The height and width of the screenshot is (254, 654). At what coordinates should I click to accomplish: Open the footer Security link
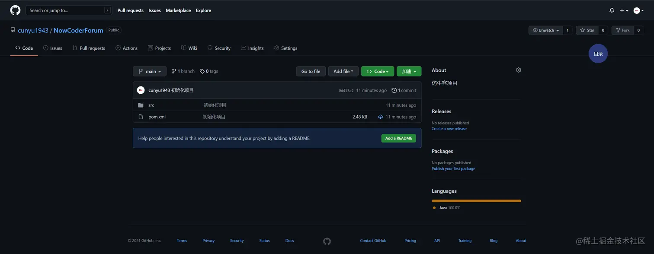pyautogui.click(x=237, y=241)
